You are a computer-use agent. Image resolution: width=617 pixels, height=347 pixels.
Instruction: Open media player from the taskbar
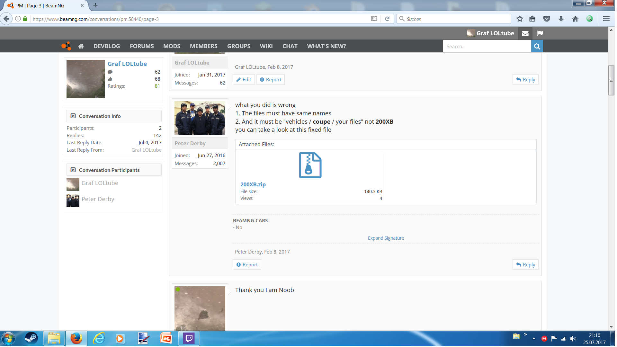click(x=120, y=338)
